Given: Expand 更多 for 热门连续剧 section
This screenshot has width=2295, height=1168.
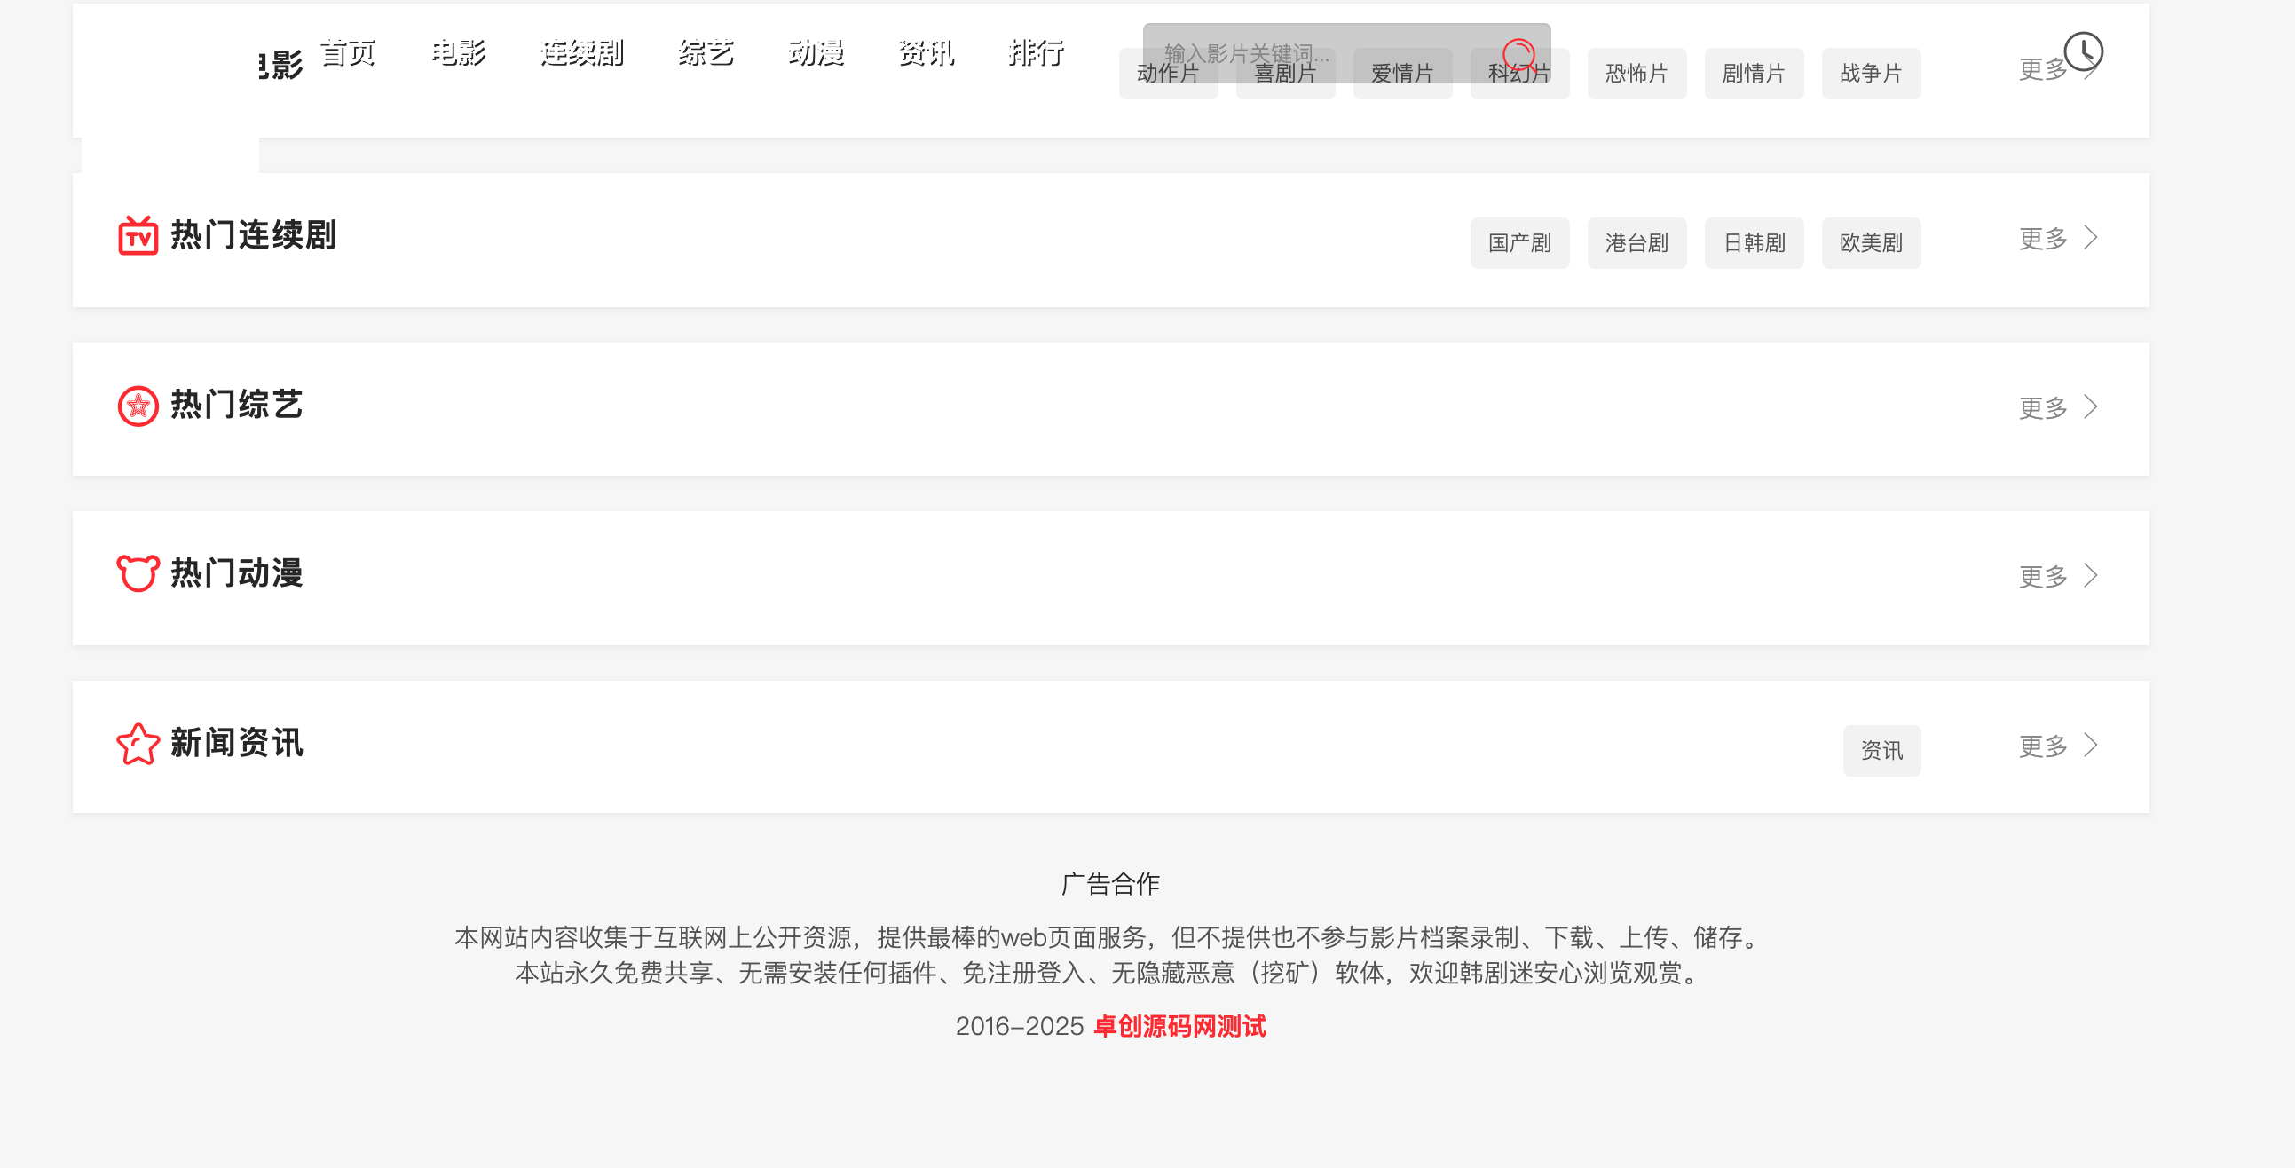Looking at the screenshot, I should click(x=2058, y=238).
